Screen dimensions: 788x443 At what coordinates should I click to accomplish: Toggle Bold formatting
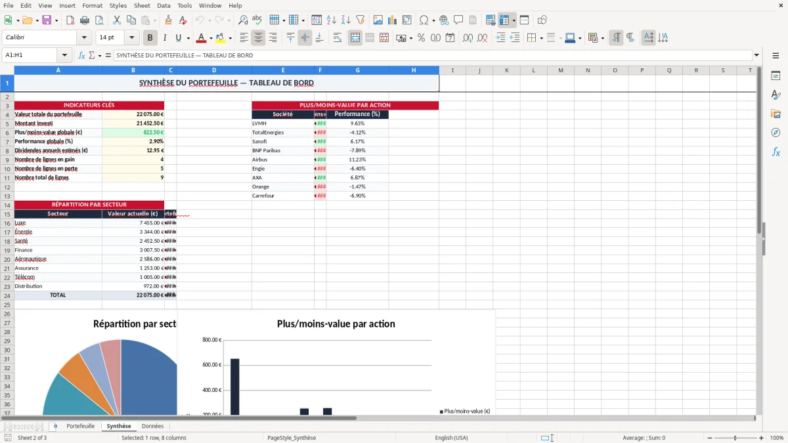(x=150, y=38)
